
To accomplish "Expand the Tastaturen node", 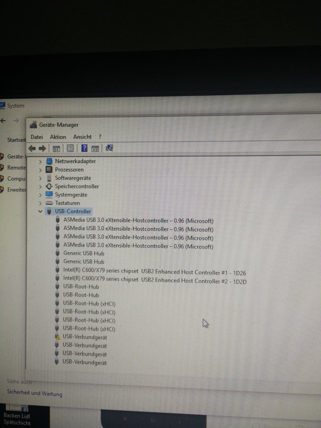I will point(40,203).
